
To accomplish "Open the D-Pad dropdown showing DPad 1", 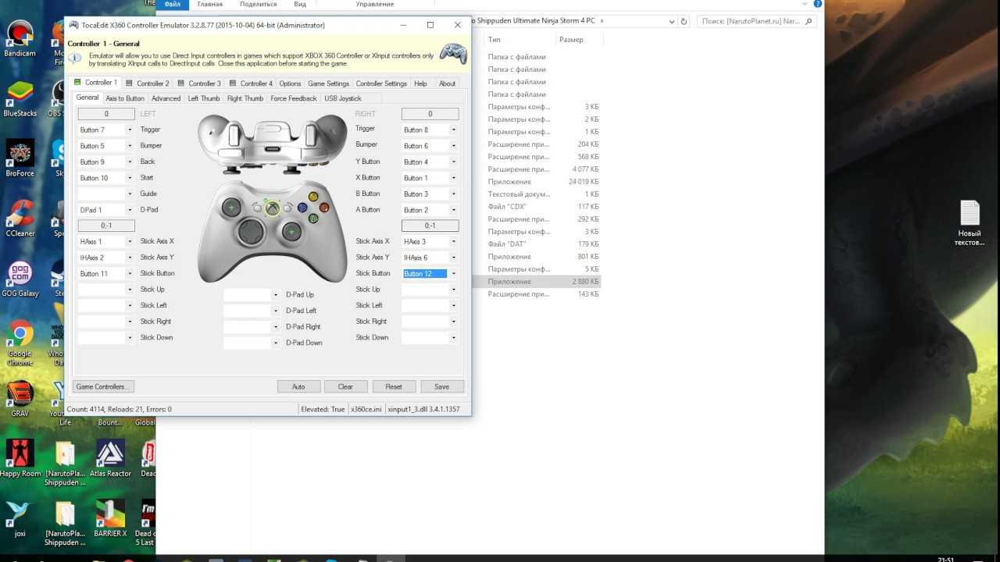I will [130, 210].
